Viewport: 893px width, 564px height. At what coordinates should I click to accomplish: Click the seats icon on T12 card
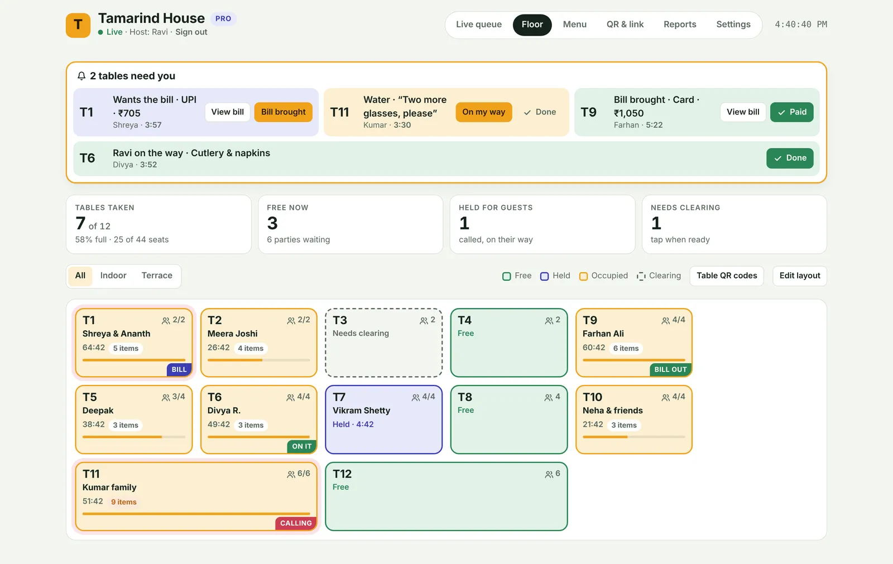(x=549, y=474)
